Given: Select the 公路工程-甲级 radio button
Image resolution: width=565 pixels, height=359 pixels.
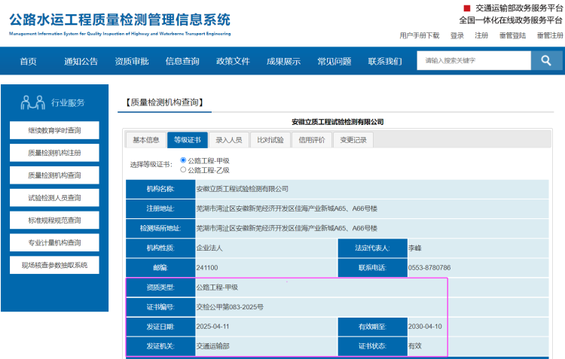Looking at the screenshot, I should point(183,160).
